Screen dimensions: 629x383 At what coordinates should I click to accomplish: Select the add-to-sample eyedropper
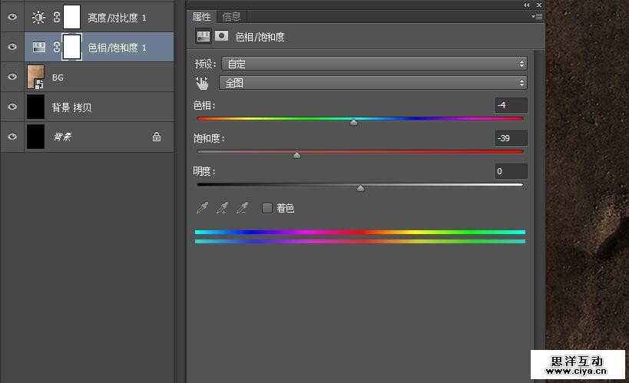point(222,208)
